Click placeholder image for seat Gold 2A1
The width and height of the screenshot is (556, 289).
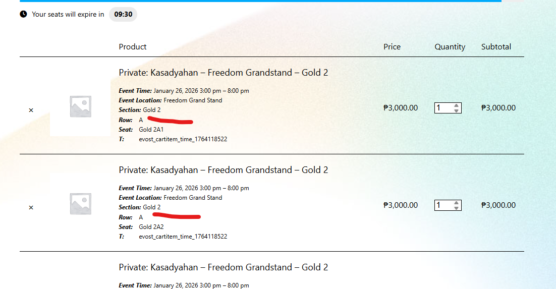coord(80,106)
